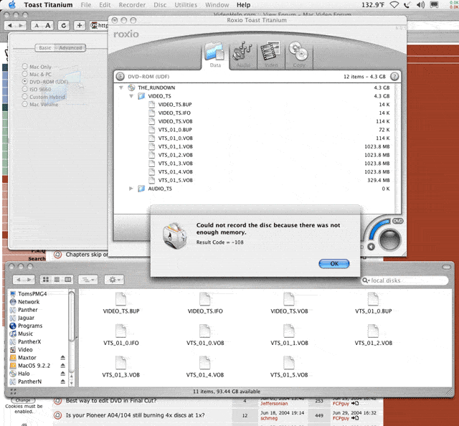Click the phone modem icon in menu bar
459x426 pixels.
pyautogui.click(x=407, y=5)
